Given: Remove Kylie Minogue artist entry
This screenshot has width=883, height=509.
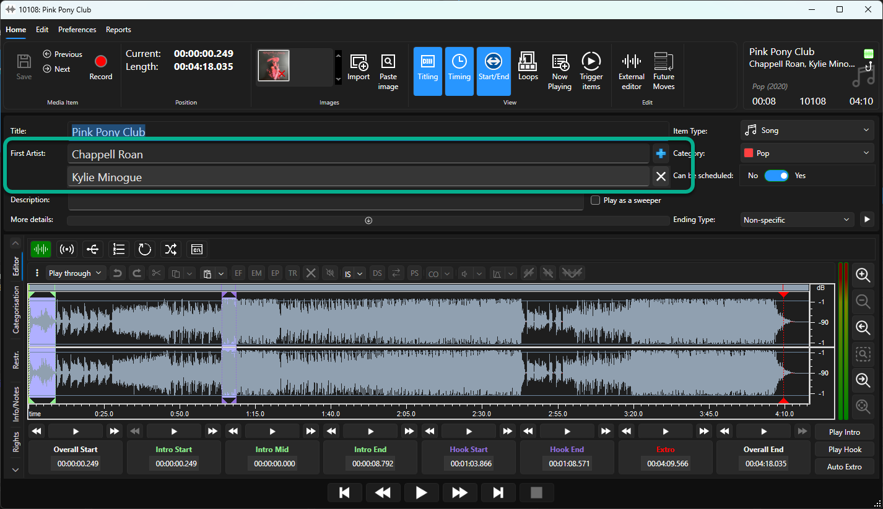Looking at the screenshot, I should click(661, 177).
